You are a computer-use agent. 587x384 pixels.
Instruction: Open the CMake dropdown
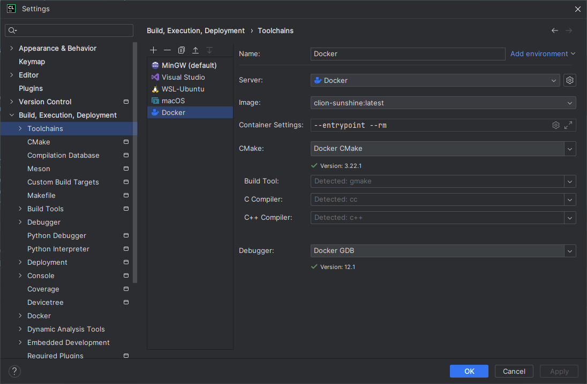[569, 149]
